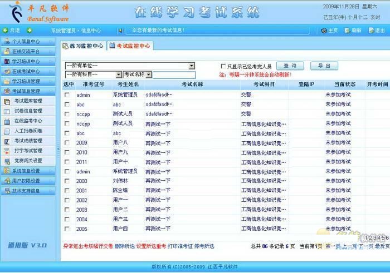Screen dimensions: 390x273
Task: Enable 只显示已经考完人员 checkbox
Action: click(x=223, y=66)
